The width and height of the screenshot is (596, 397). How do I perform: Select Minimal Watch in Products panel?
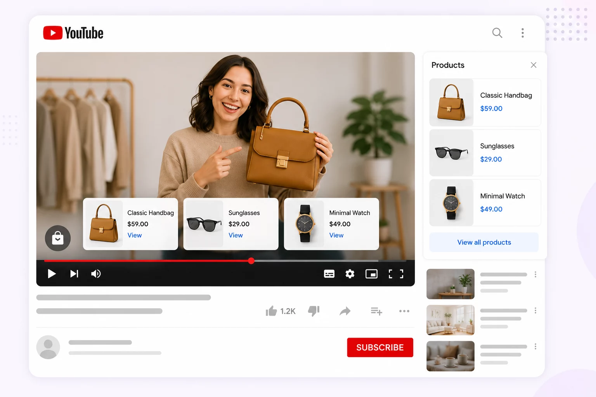[485, 203]
